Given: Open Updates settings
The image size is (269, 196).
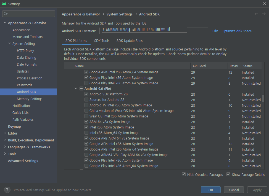Looking at the screenshot, I should coord(23,71).
